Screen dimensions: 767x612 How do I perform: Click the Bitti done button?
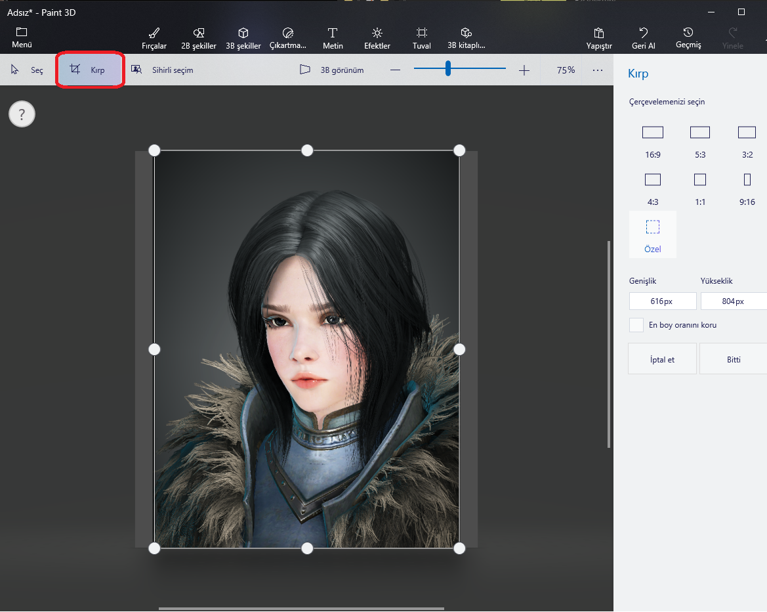click(734, 359)
